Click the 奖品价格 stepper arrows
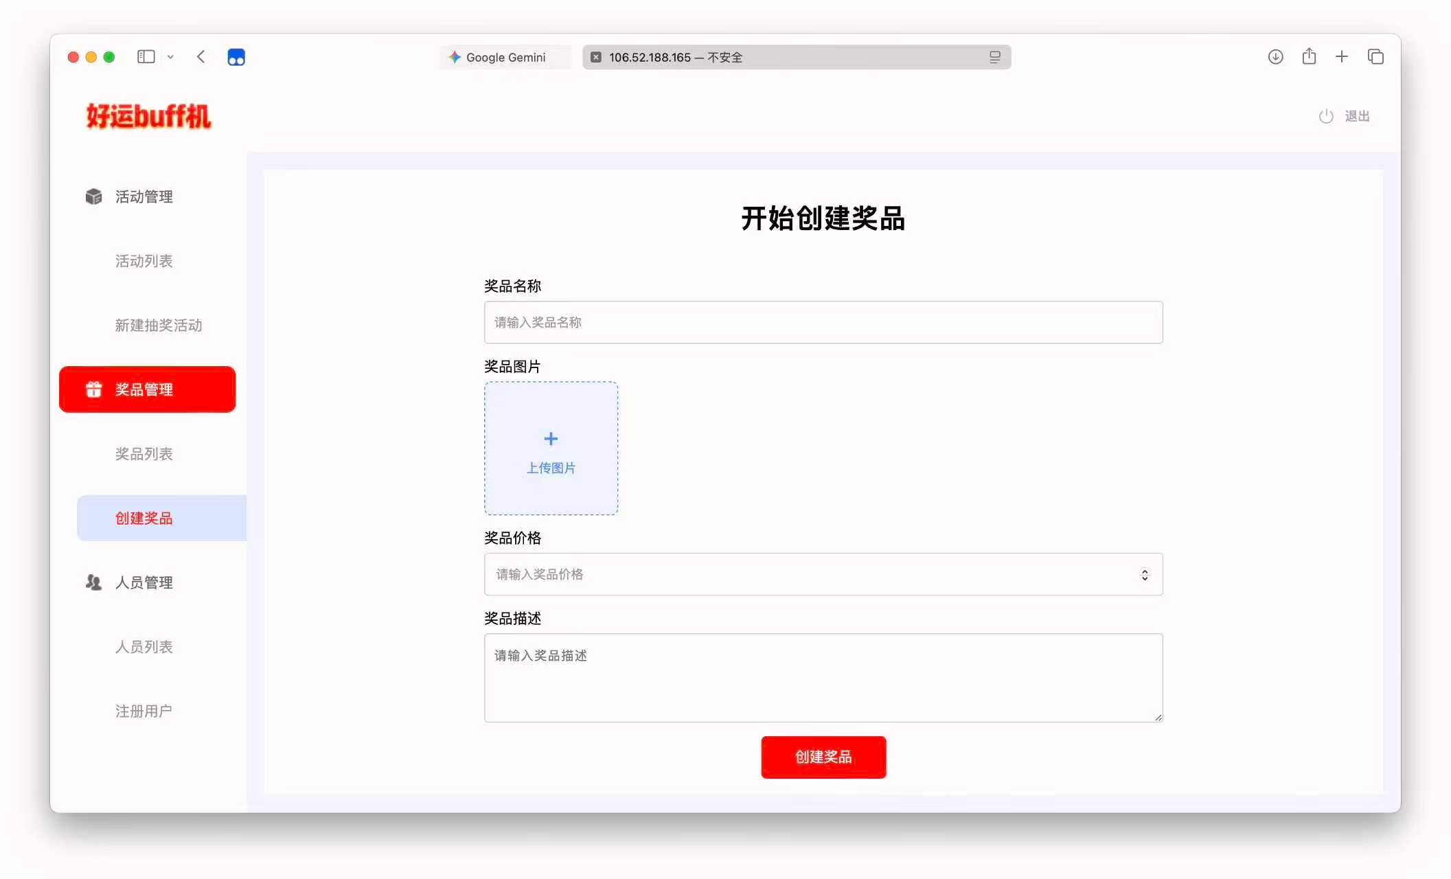Viewport: 1451px width, 879px height. pos(1144,575)
